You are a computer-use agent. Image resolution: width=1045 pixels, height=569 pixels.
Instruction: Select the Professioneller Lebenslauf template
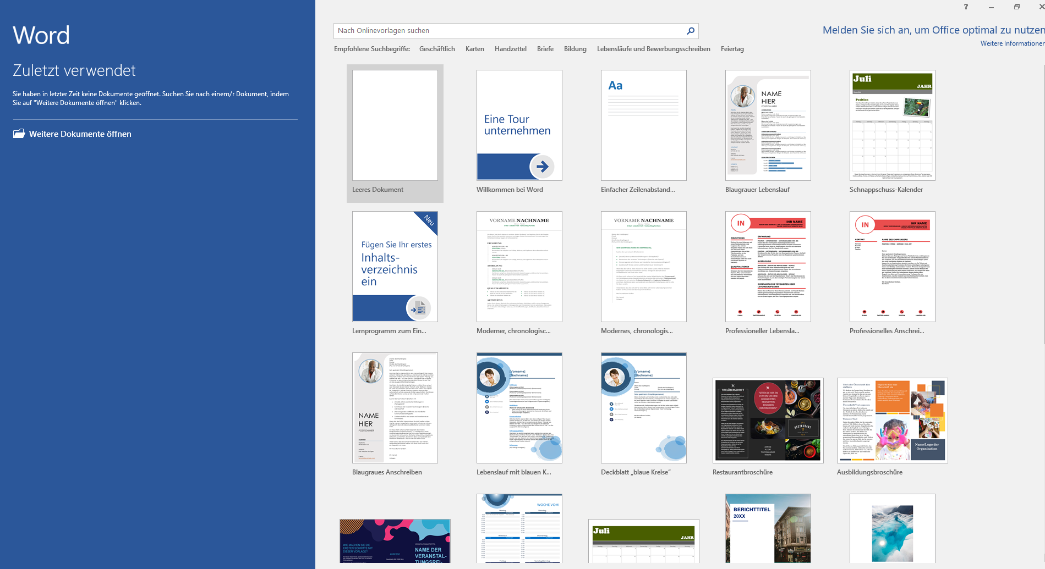pyautogui.click(x=767, y=267)
